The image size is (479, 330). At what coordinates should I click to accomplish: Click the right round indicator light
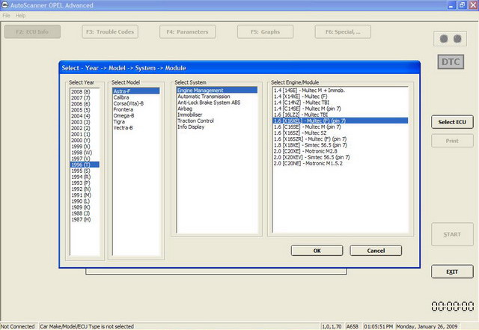457,39
